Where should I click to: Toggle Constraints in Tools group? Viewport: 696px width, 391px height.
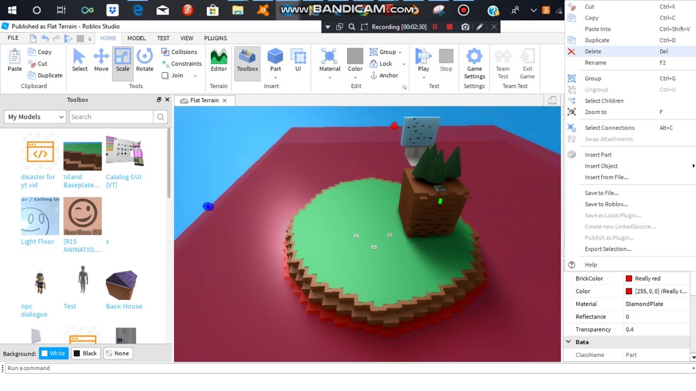[x=182, y=64]
